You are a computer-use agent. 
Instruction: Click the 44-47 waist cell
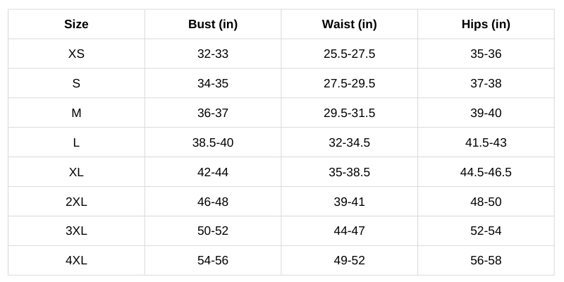click(350, 231)
